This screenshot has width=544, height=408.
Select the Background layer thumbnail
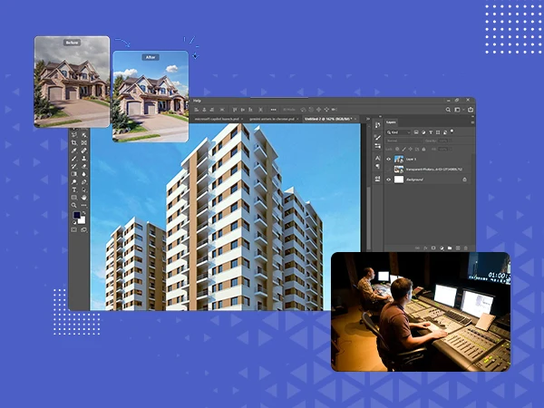pos(399,180)
